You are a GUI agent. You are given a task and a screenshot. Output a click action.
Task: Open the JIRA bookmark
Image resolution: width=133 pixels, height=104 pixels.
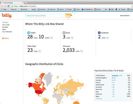tap(111, 9)
